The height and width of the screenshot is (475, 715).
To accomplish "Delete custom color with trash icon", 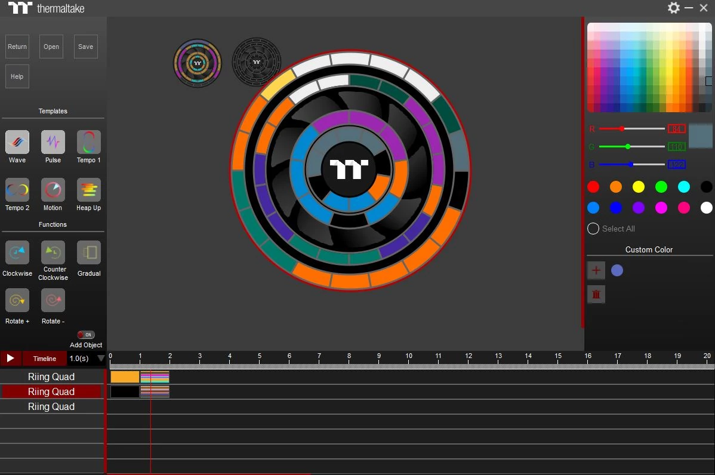I will (x=596, y=294).
